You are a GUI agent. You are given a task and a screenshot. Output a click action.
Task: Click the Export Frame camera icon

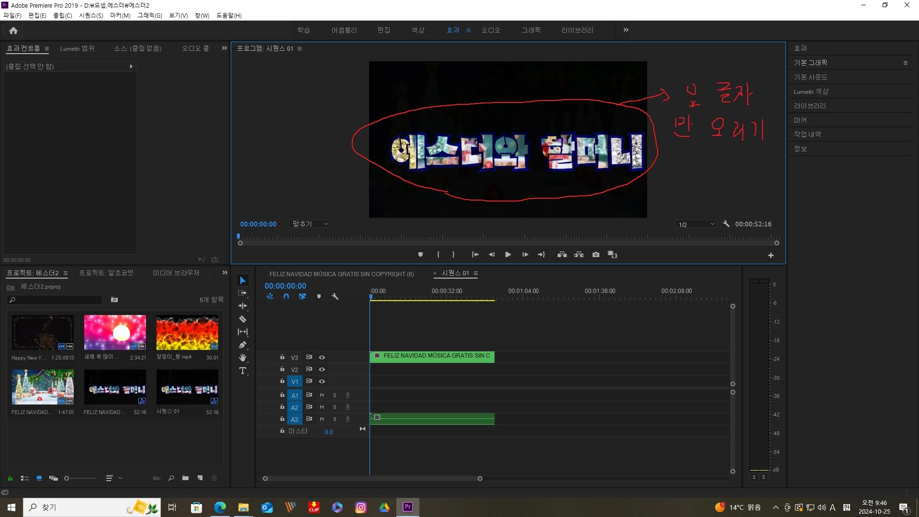[x=595, y=255]
